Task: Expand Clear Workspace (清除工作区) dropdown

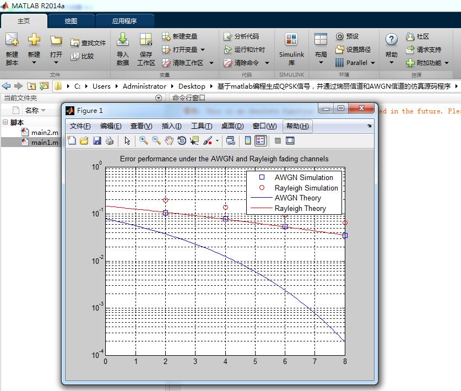Action: pyautogui.click(x=211, y=63)
